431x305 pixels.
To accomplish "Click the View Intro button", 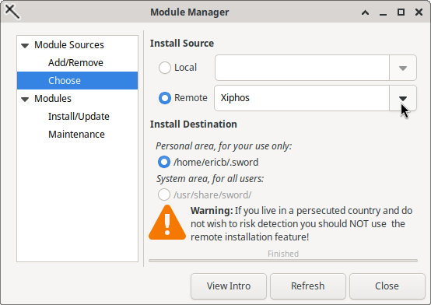I will [229, 286].
